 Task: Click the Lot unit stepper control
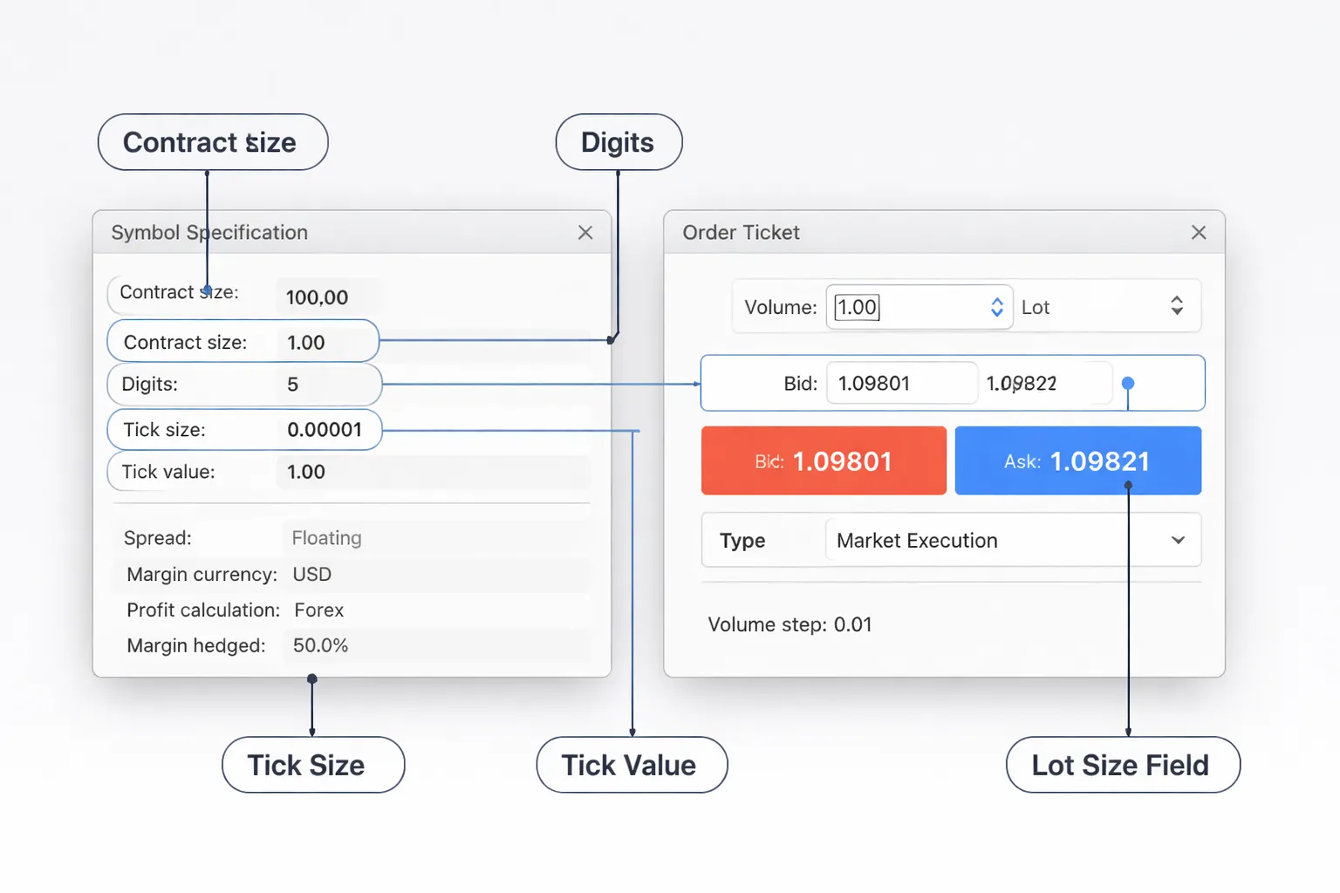pos(1177,306)
